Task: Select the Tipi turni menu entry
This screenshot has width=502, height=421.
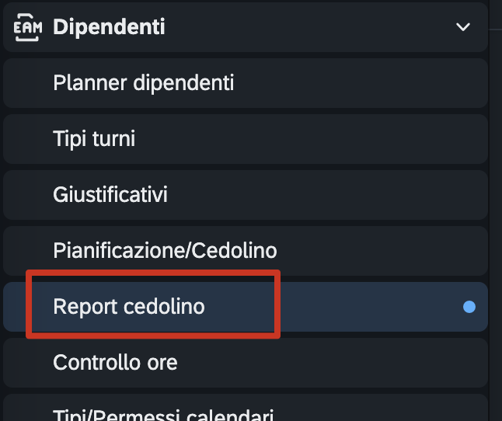Action: pyautogui.click(x=94, y=139)
